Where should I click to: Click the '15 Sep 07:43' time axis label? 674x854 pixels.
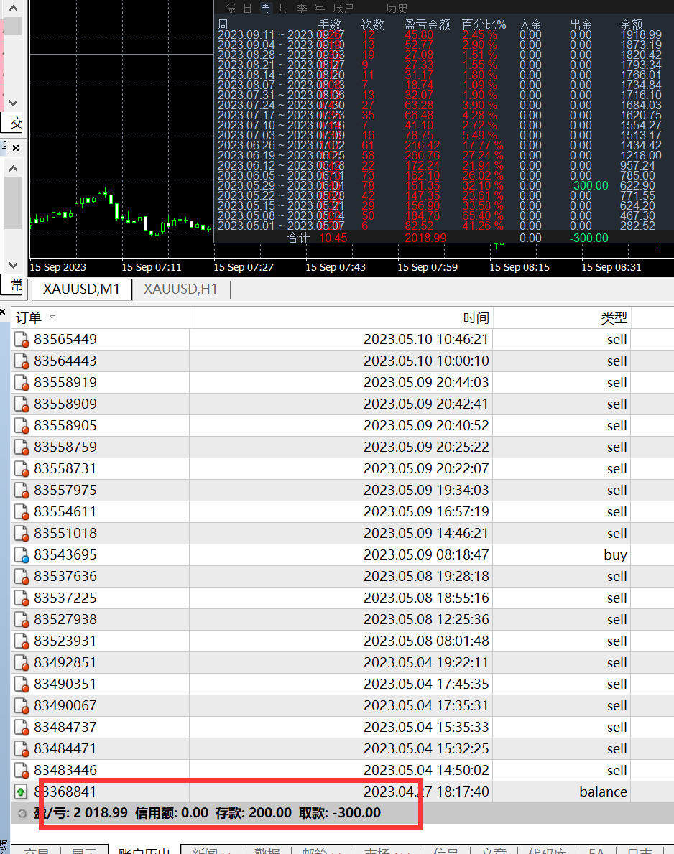(x=335, y=267)
